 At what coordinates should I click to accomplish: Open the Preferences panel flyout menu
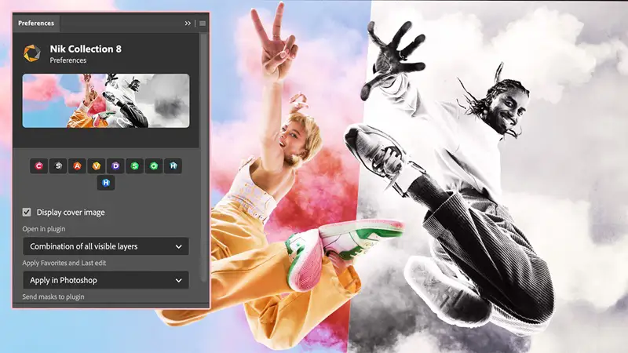202,24
